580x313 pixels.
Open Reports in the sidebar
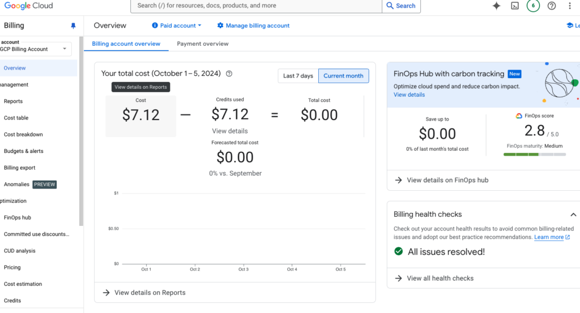point(13,101)
